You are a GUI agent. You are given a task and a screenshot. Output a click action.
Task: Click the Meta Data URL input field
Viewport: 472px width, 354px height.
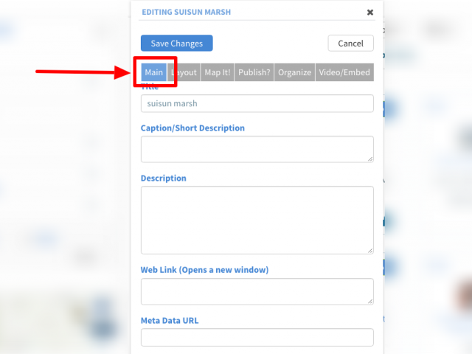tap(257, 338)
